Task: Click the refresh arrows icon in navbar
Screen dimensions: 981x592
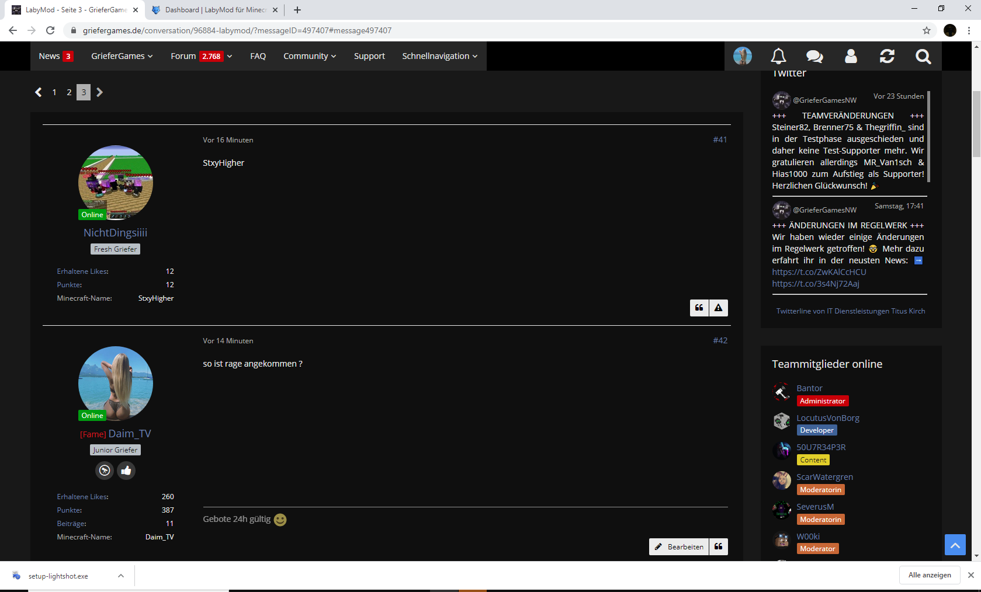Action: click(887, 56)
